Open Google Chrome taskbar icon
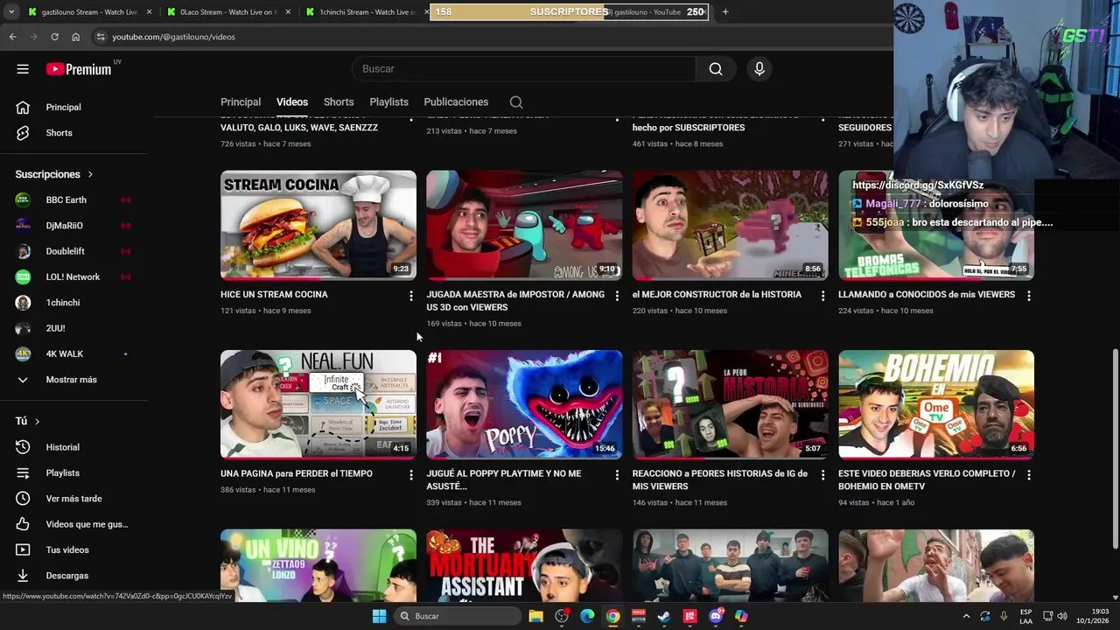The image size is (1120, 630). point(612,616)
